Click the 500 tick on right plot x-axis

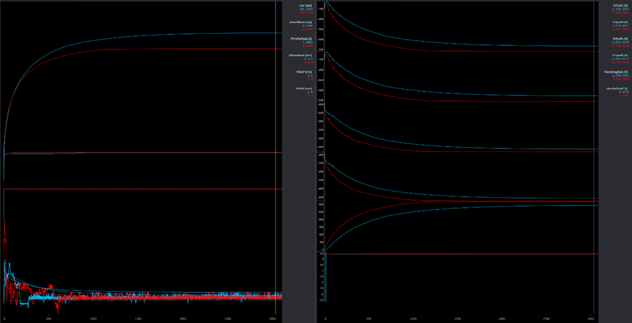[369, 318]
